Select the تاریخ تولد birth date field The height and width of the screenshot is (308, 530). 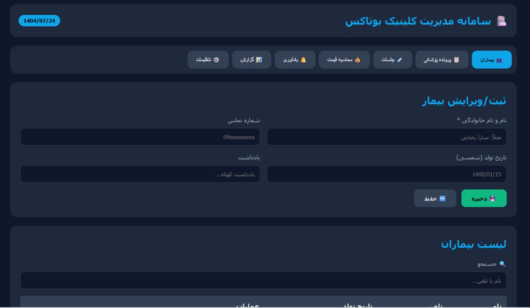tap(386, 174)
